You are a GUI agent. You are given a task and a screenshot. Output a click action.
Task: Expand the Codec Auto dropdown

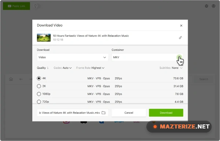click(x=63, y=68)
